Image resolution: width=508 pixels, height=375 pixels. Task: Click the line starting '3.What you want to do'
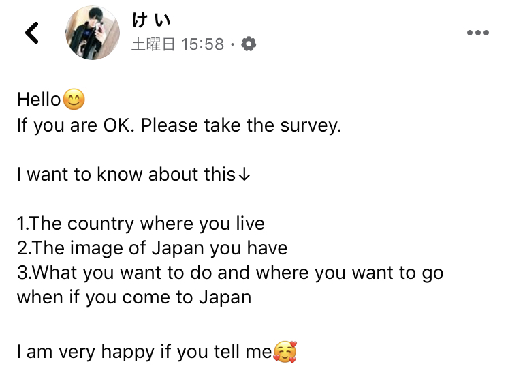click(230, 273)
